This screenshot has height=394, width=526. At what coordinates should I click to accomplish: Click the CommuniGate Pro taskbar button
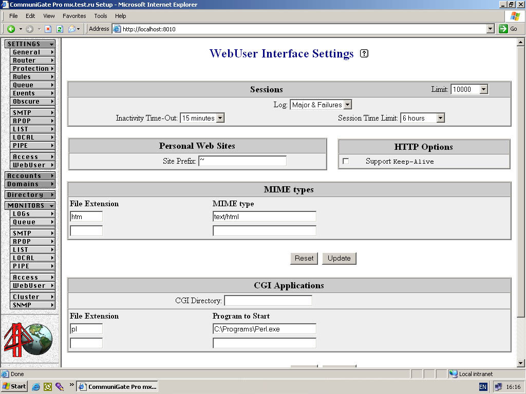(x=117, y=387)
